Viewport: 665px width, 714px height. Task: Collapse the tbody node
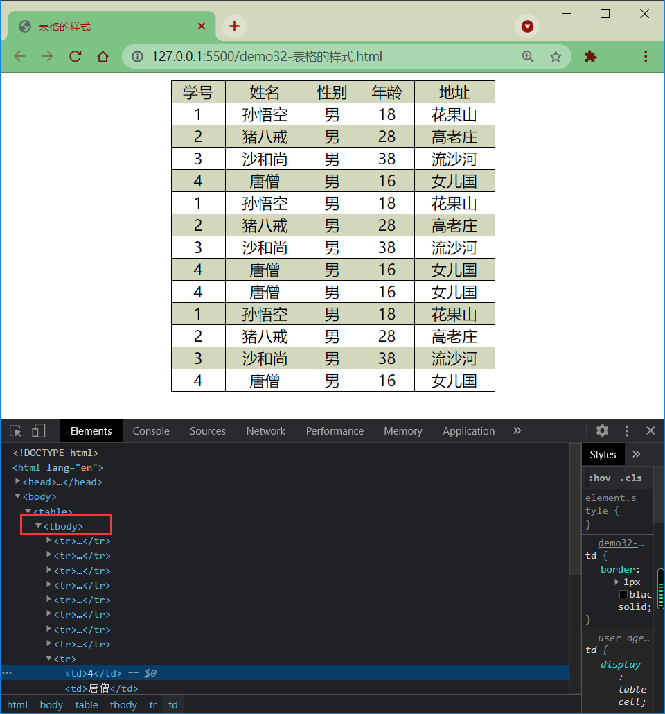click(38, 525)
